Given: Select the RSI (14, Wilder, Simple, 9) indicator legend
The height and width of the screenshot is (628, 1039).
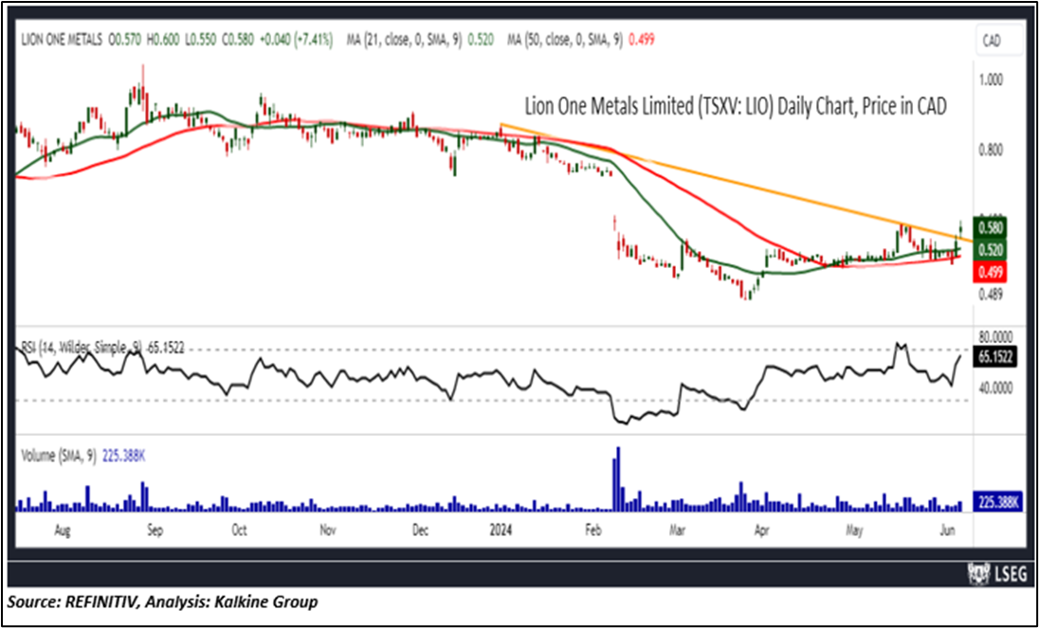Looking at the screenshot, I should click(82, 346).
